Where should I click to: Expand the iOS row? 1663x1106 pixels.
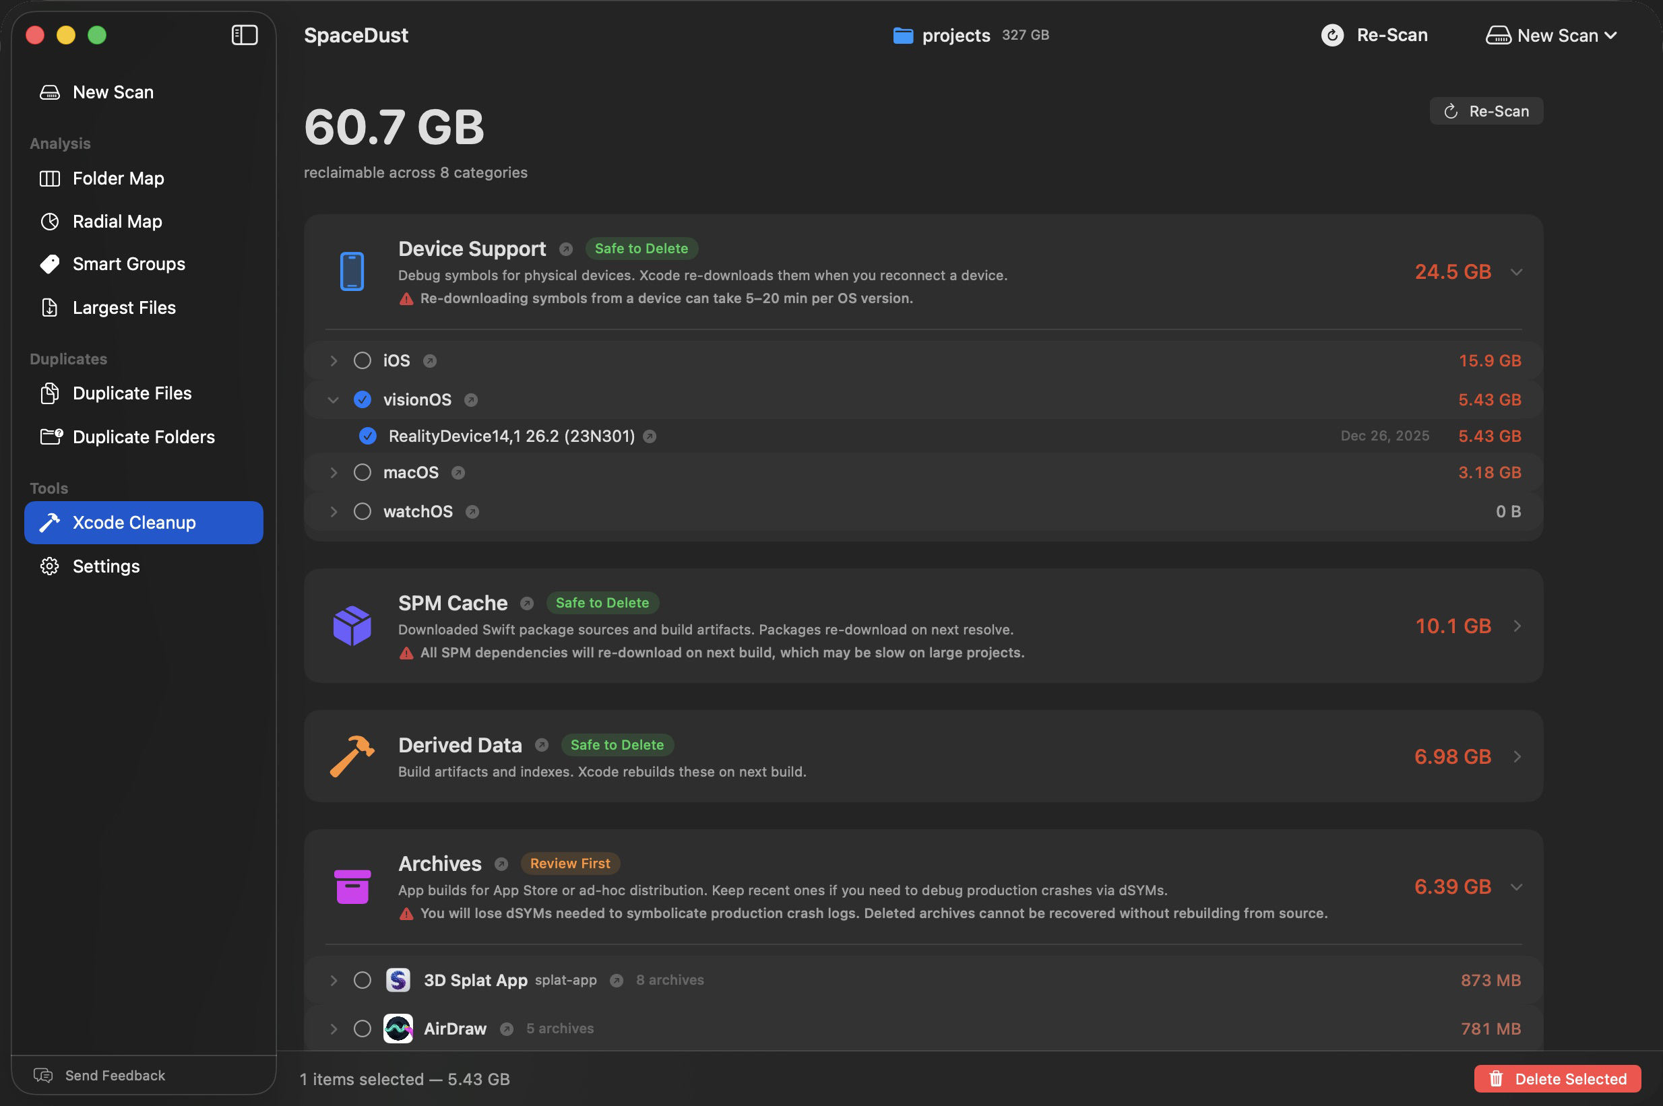coord(333,360)
